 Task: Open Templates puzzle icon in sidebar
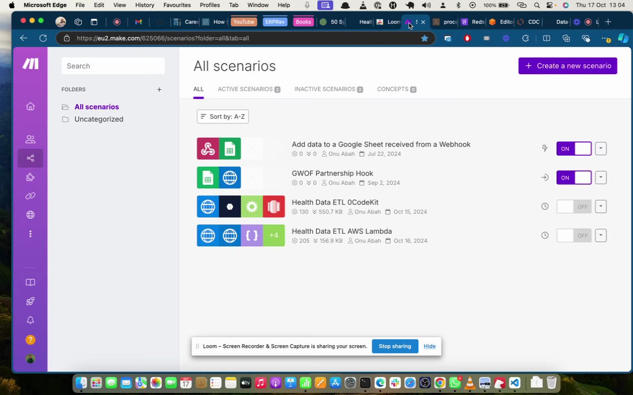coord(30,177)
